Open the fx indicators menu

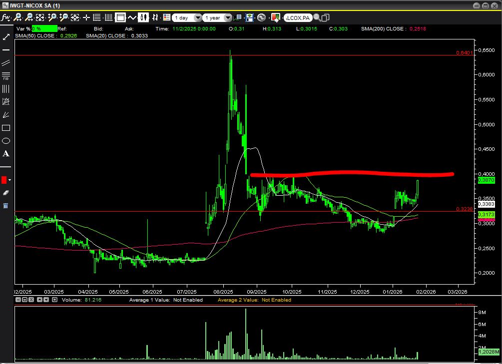(5, 17)
